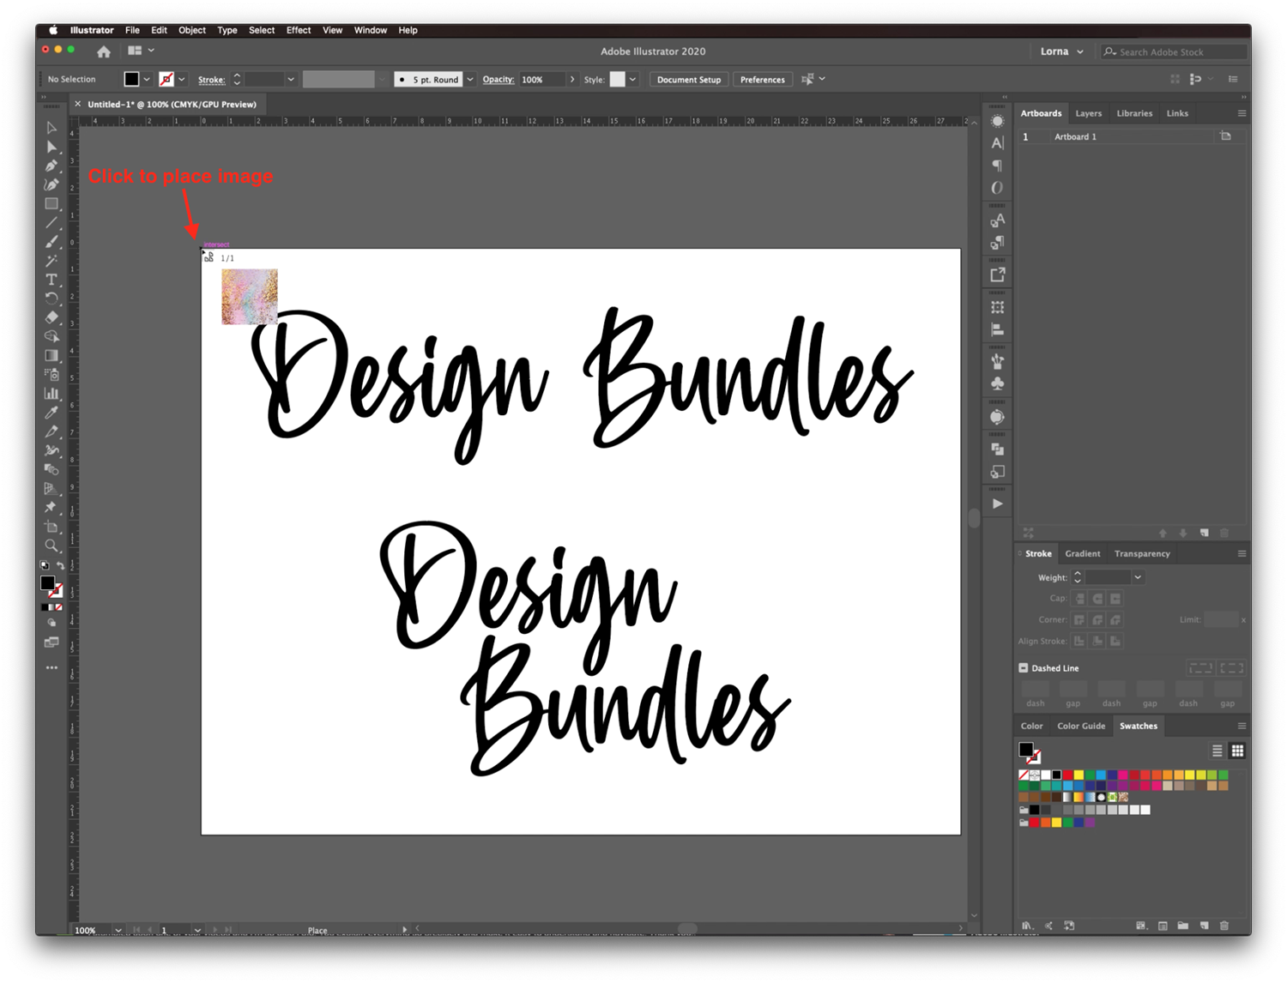Select the Eraser tool
The height and width of the screenshot is (983, 1287).
coord(51,317)
